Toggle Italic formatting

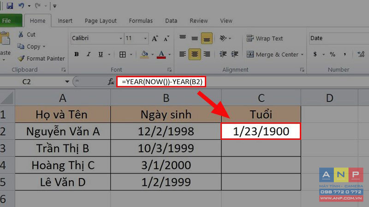click(x=89, y=54)
